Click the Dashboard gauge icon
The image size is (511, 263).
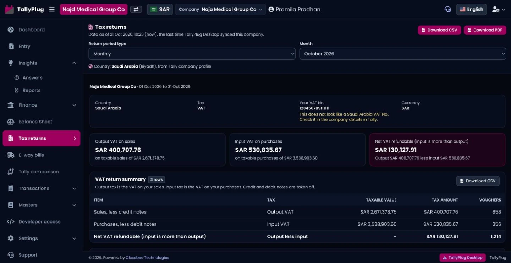click(11, 29)
